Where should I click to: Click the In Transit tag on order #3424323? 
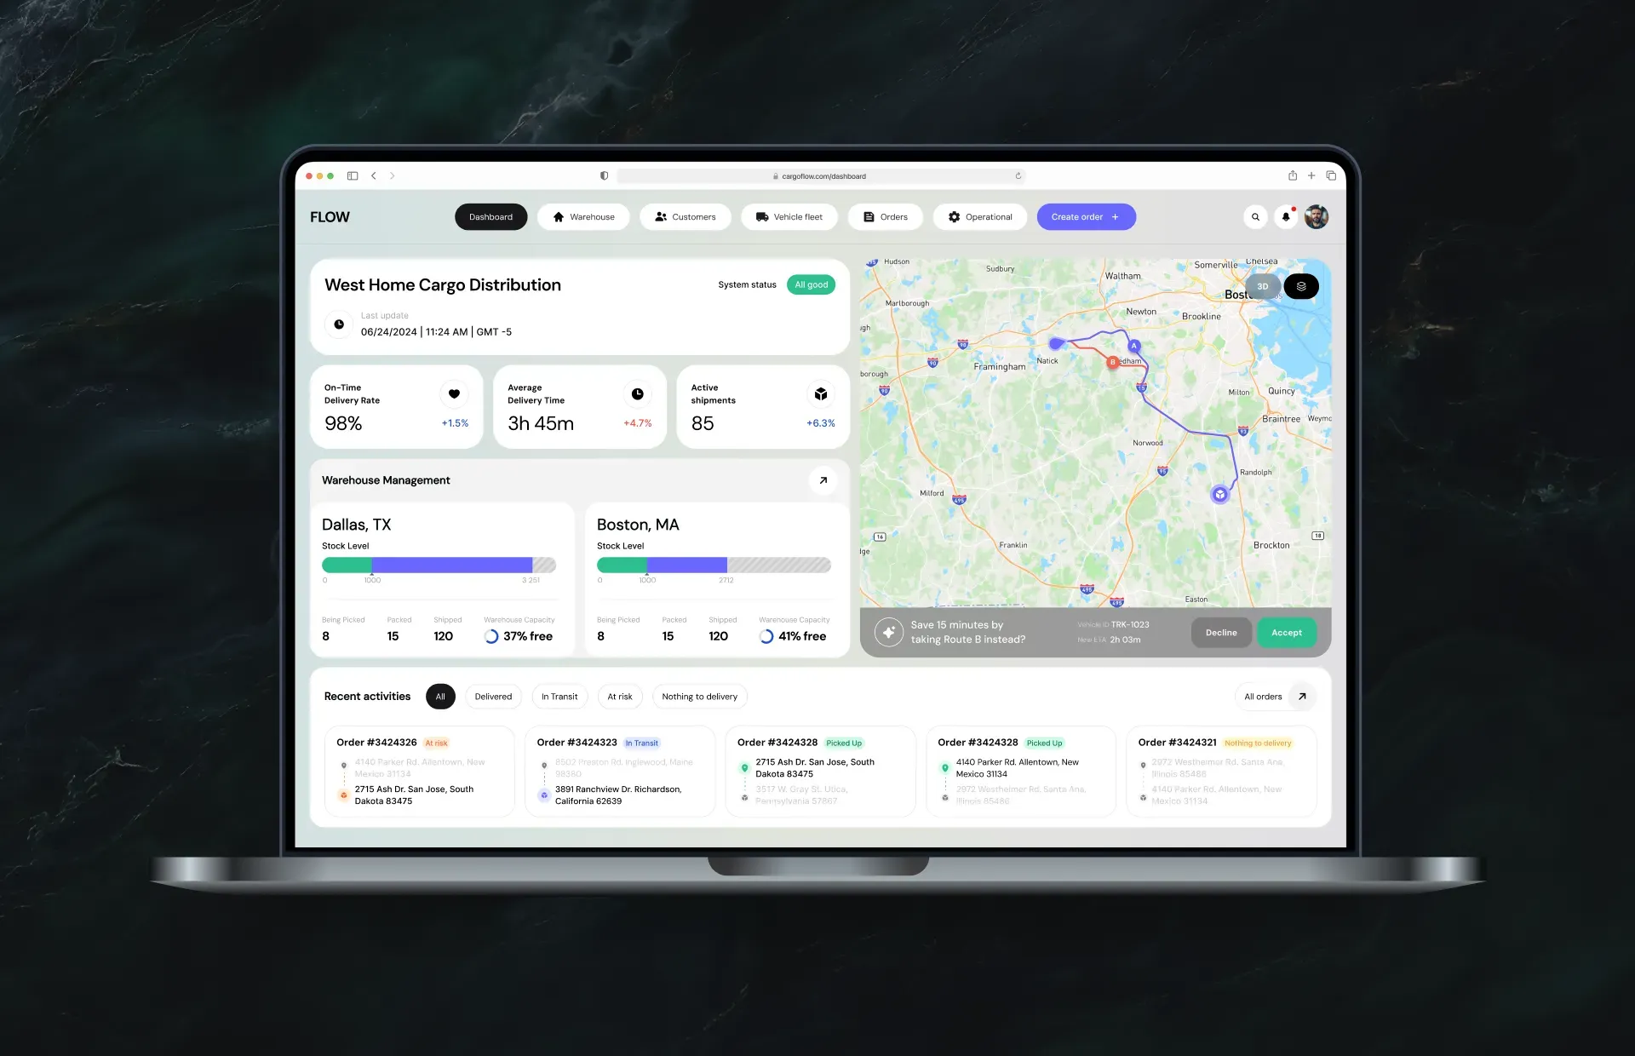[642, 743]
